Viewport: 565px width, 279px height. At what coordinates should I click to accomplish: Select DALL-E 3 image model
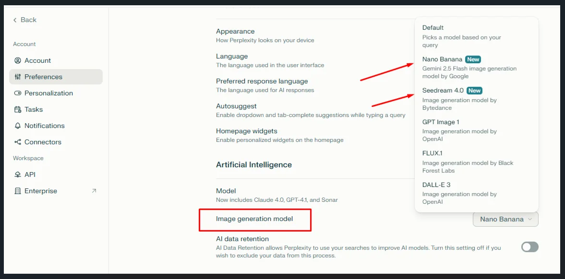pos(436,185)
